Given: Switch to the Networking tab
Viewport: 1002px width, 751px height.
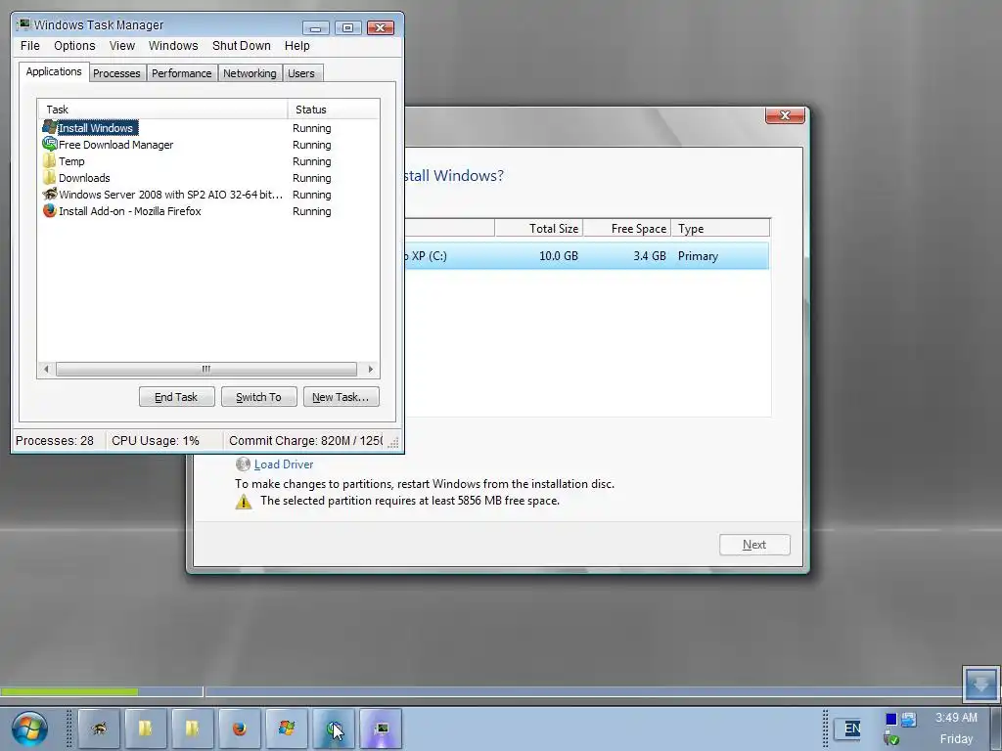Looking at the screenshot, I should click(250, 73).
